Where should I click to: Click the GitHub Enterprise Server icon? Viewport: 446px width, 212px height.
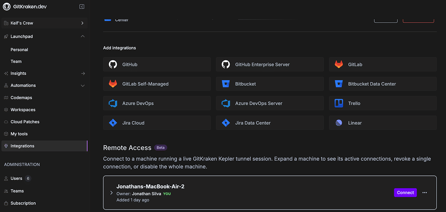tap(226, 65)
